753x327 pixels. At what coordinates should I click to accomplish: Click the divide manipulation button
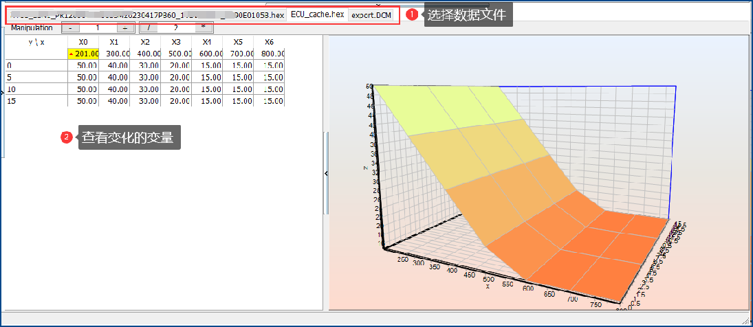click(x=149, y=27)
